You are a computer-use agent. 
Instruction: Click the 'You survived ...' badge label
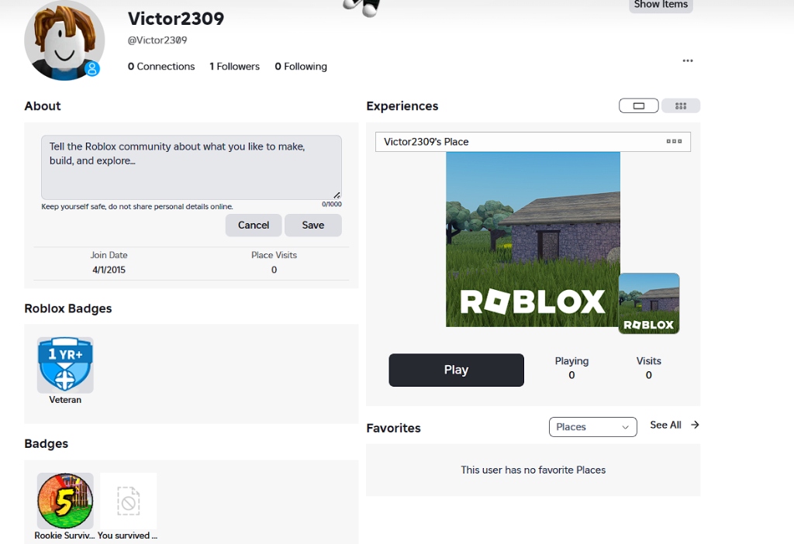pos(128,535)
